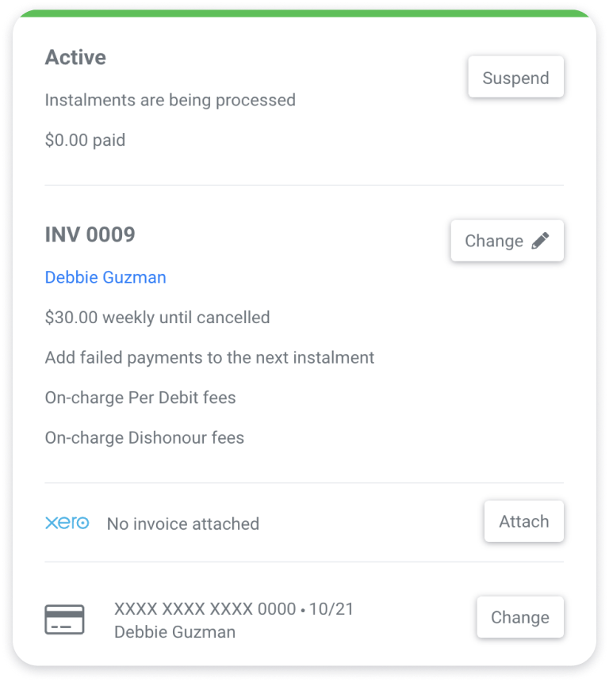
Task: Attach a Xero invoice
Action: coord(523,521)
